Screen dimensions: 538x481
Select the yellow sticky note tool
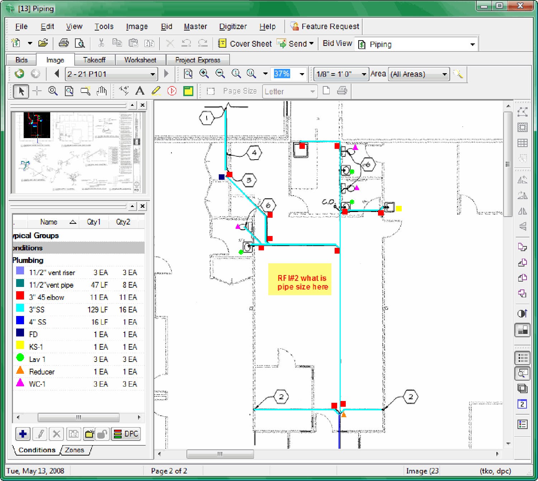pos(188,91)
